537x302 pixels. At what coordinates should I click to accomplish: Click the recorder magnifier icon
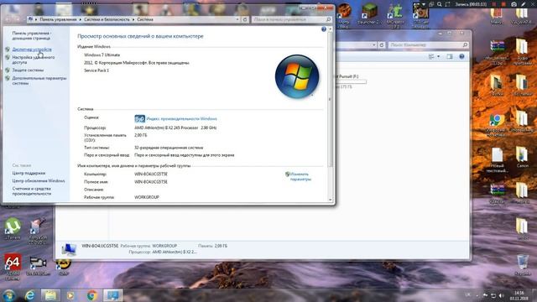point(440,4)
